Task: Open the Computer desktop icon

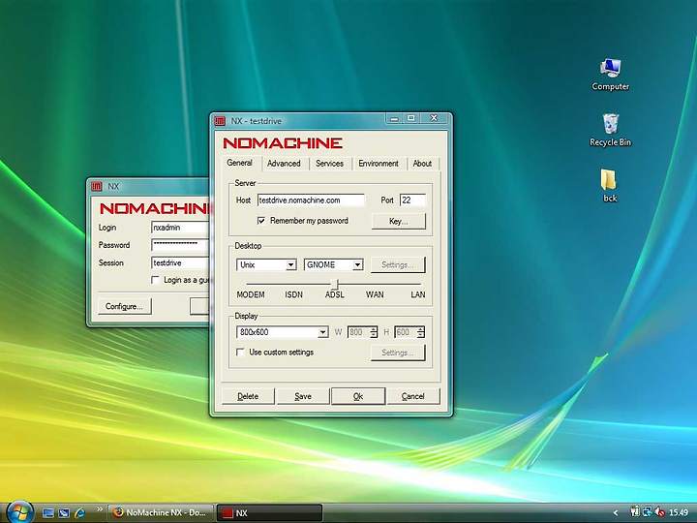Action: click(x=610, y=74)
